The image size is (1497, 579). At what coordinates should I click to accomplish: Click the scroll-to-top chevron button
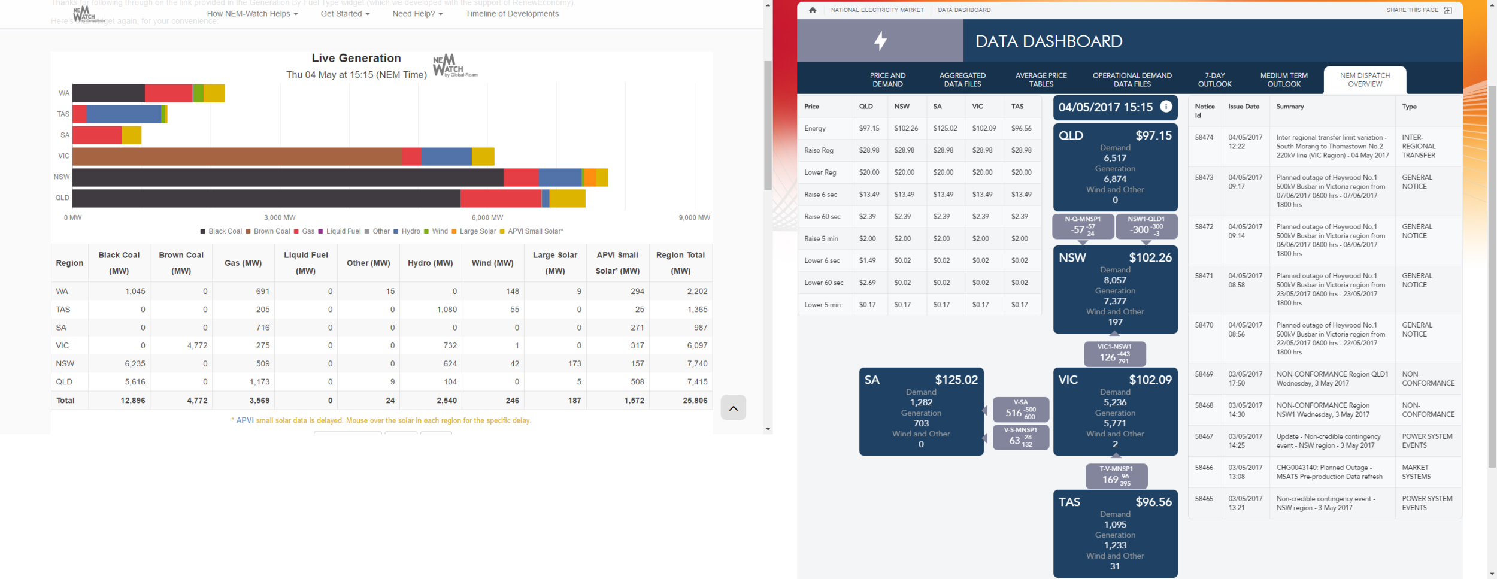(x=733, y=408)
